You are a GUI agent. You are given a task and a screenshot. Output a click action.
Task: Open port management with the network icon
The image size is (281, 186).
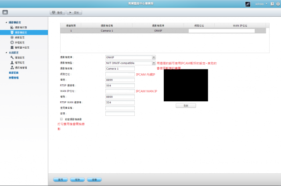tap(12, 68)
